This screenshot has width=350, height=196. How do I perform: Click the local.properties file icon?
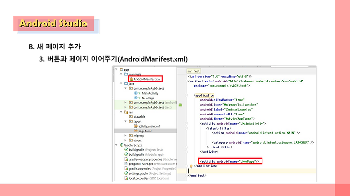(x=126, y=178)
